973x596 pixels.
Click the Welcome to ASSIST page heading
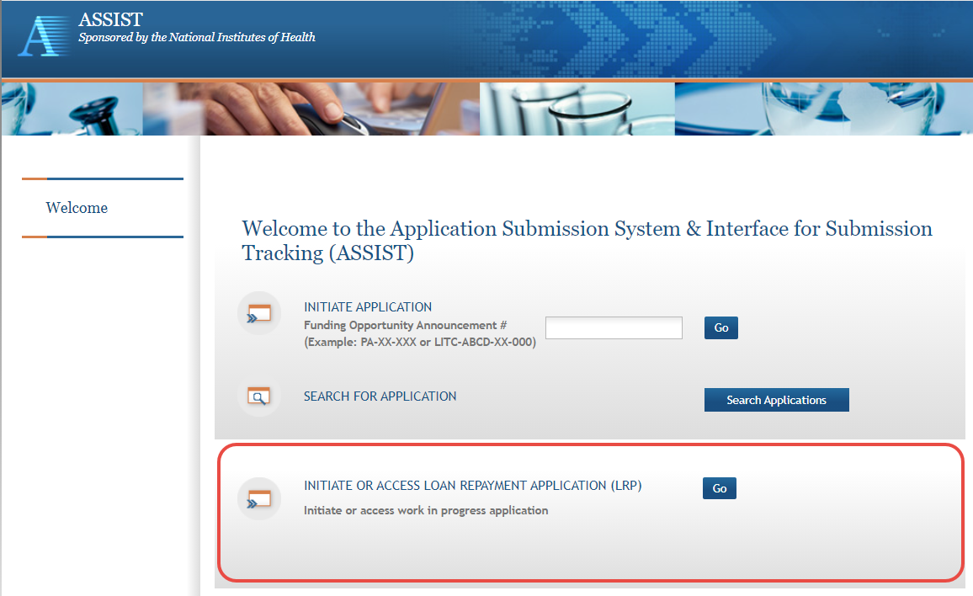[587, 241]
